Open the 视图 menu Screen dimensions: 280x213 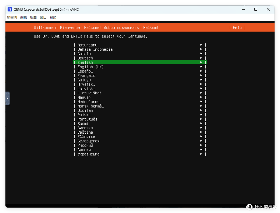point(33,17)
